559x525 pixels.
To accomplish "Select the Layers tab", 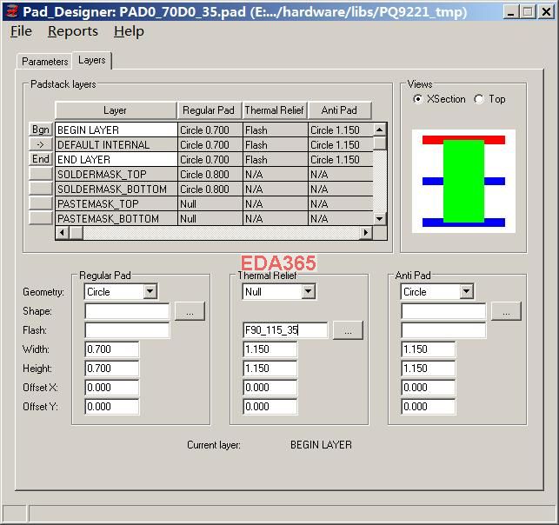I will 92,60.
